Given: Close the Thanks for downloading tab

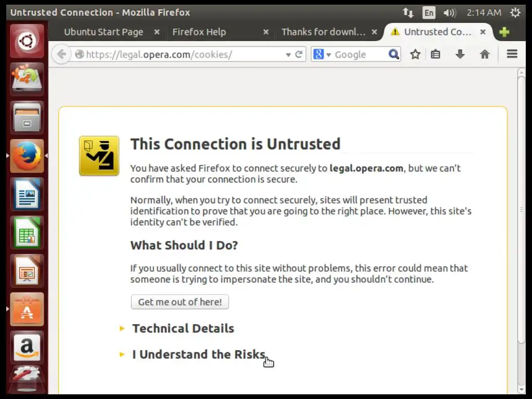Looking at the screenshot, I should pos(374,32).
